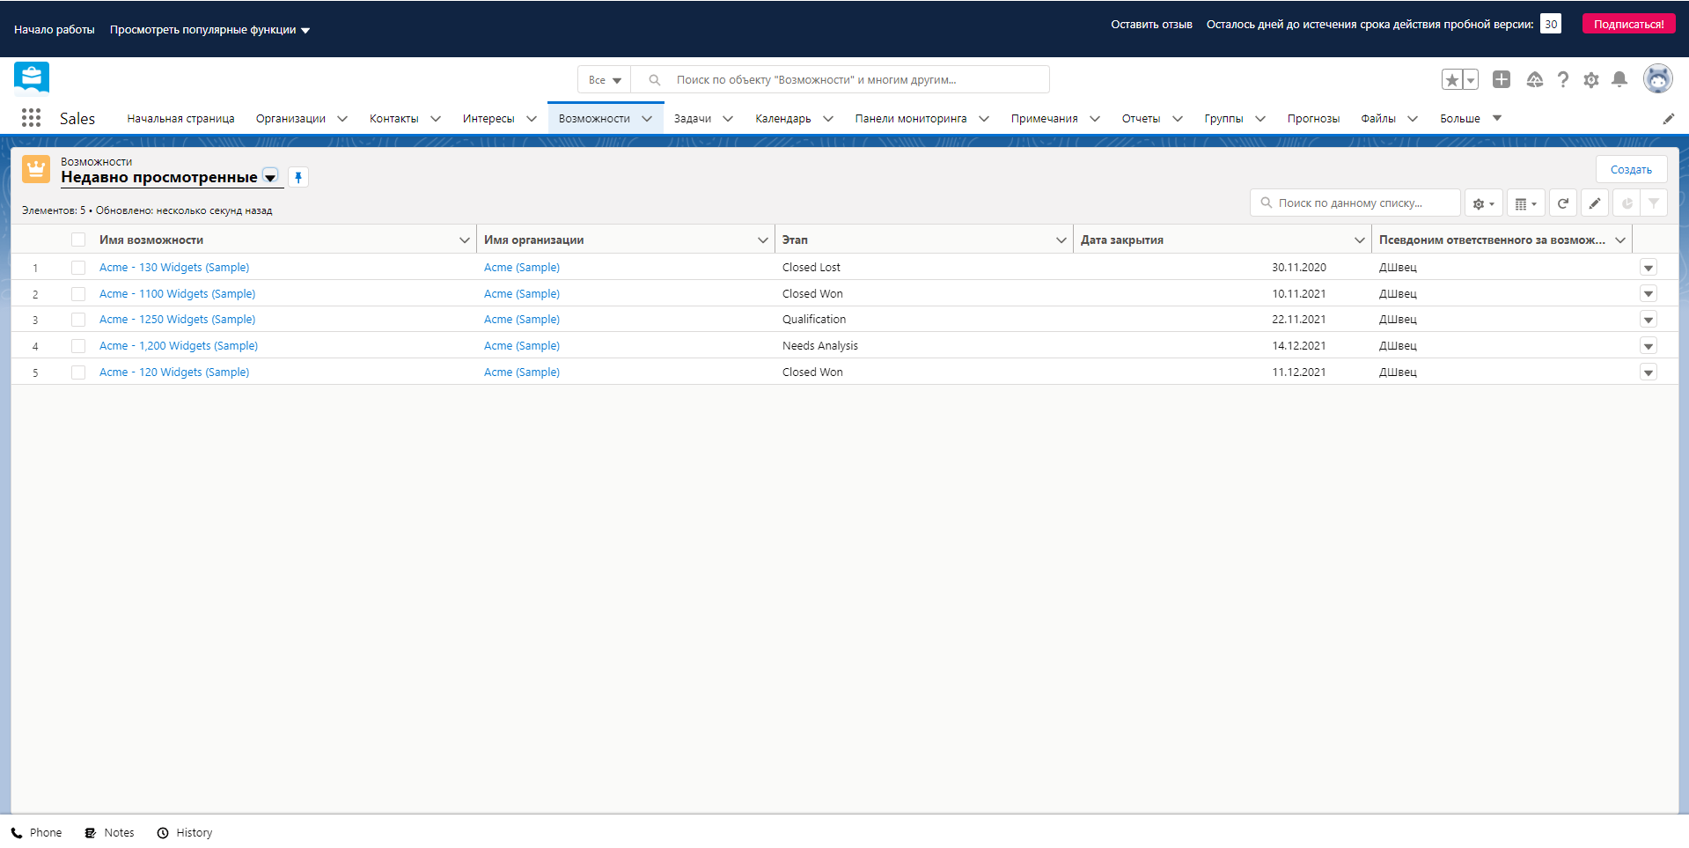Sort by Этап column header
This screenshot has height=848, width=1689.
click(x=795, y=240)
